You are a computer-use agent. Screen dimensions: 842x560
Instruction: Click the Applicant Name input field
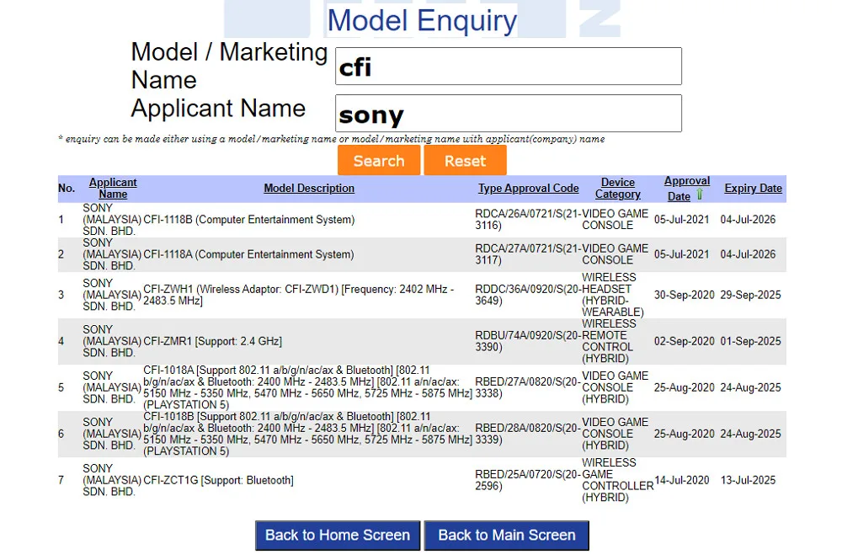[508, 114]
